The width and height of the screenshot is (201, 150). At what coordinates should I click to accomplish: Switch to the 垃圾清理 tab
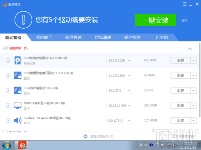[103, 37]
